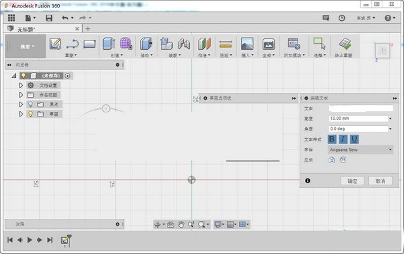The width and height of the screenshot is (404, 254).
Task: Select the Insert image icon
Action: coord(247,43)
